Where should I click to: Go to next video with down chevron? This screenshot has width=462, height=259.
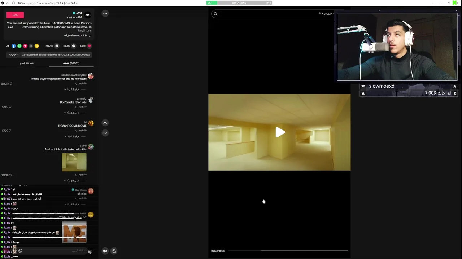tap(105, 133)
